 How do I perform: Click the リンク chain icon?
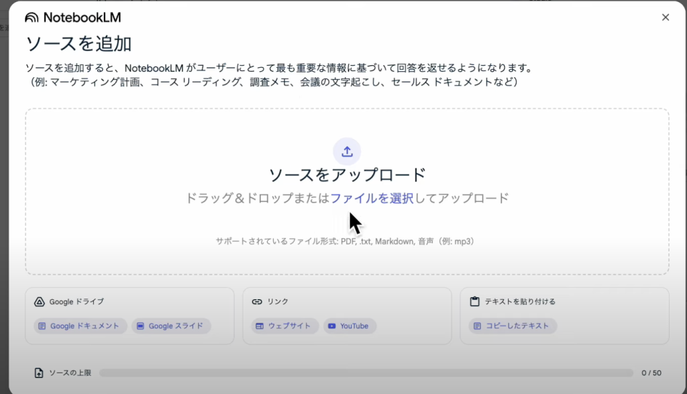pos(257,301)
